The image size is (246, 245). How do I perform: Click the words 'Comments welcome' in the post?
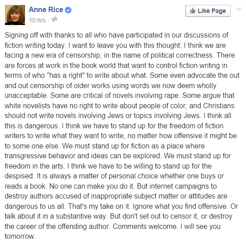pos(144,227)
